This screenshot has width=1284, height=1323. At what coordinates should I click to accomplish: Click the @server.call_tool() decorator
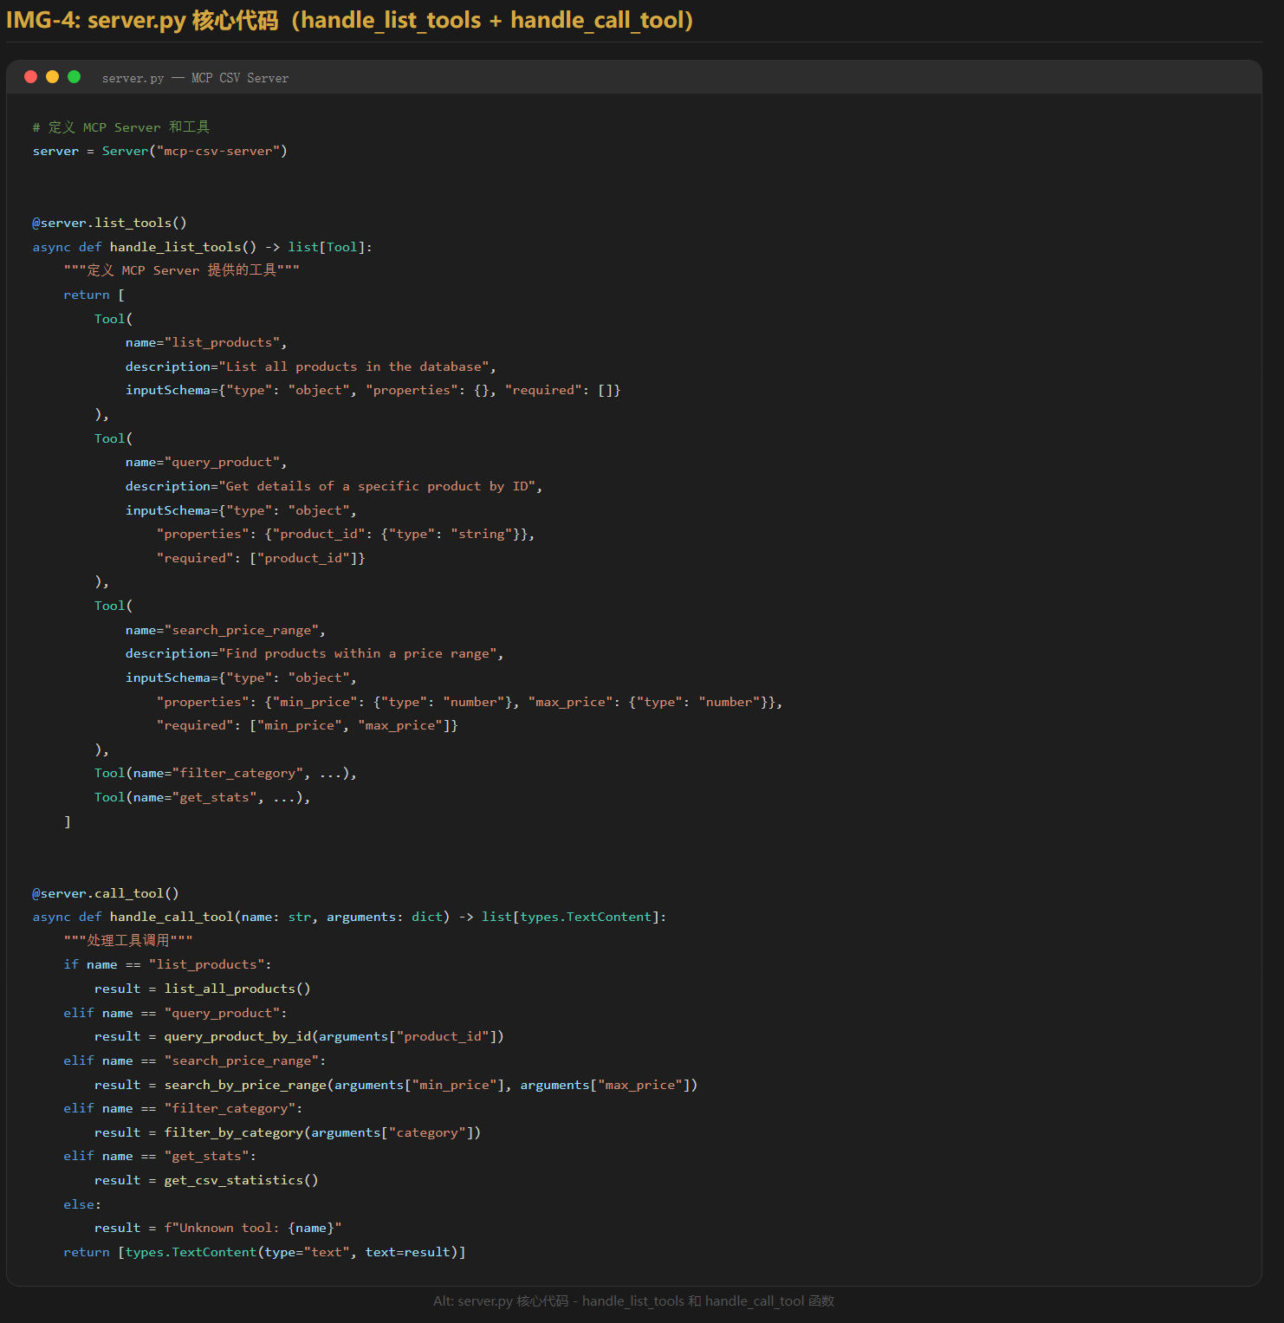click(106, 893)
